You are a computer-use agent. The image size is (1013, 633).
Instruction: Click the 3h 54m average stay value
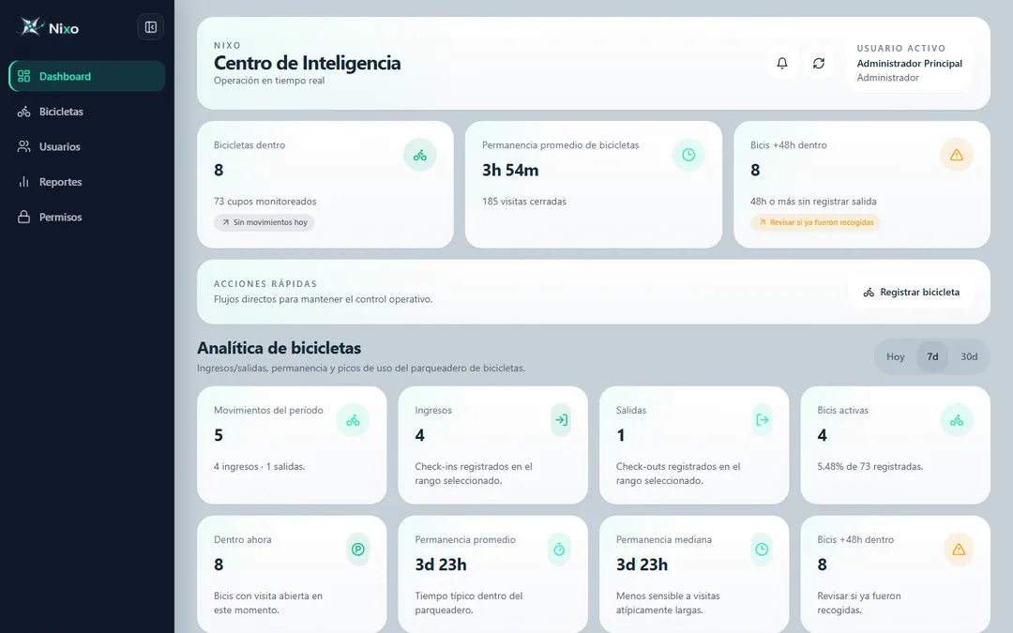tap(510, 170)
